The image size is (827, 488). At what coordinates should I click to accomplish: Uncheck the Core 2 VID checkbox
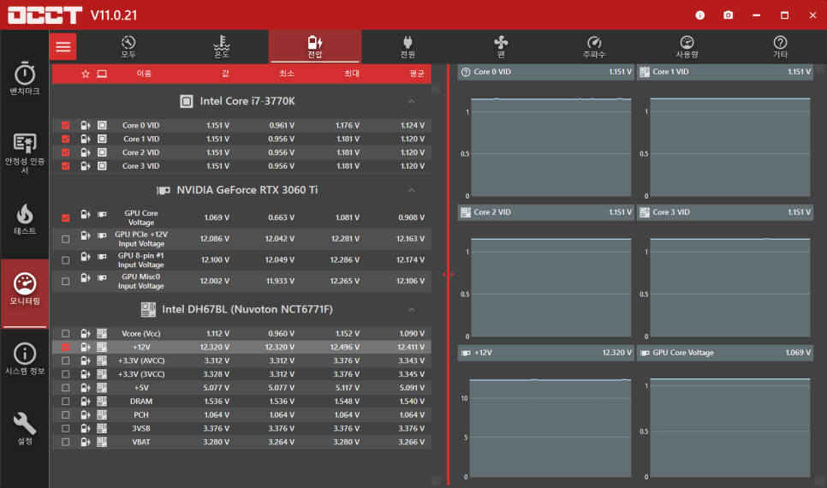(x=65, y=152)
